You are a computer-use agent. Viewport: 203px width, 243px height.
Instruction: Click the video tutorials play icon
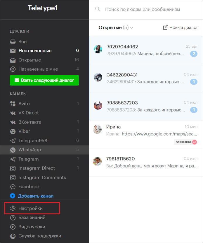point(13,227)
